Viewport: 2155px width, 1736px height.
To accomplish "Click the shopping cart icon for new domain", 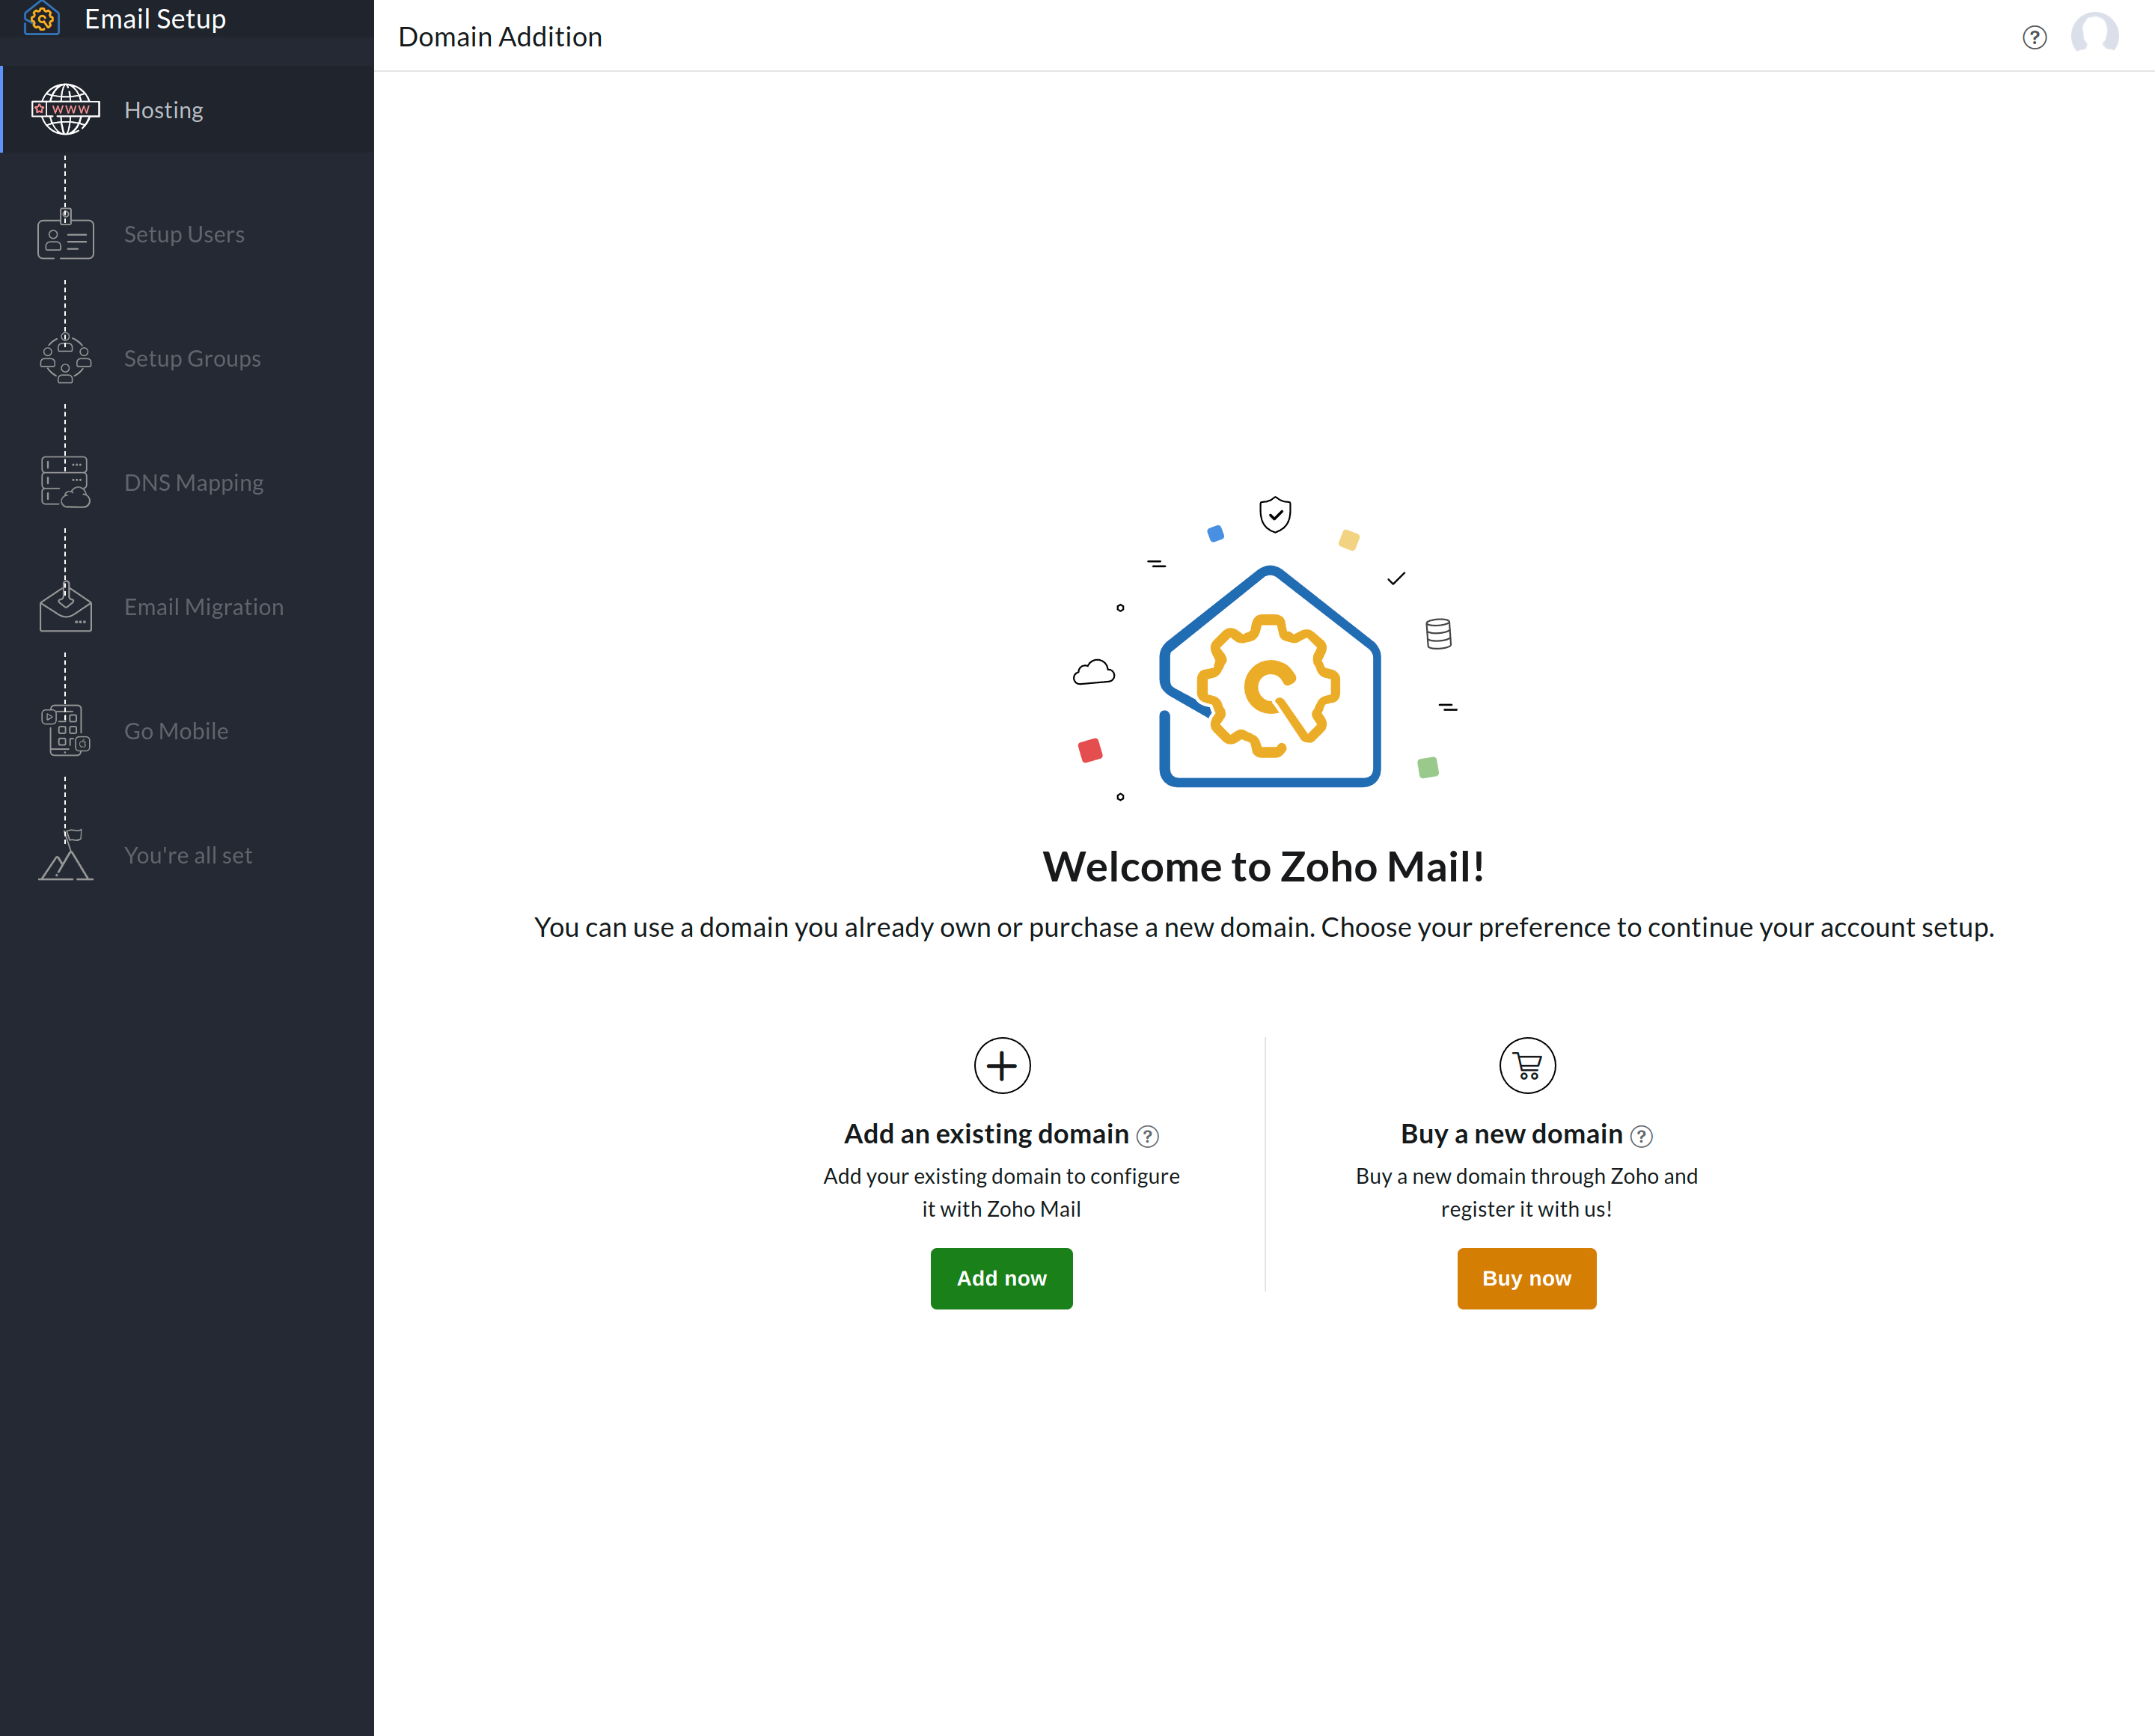I will (1527, 1065).
